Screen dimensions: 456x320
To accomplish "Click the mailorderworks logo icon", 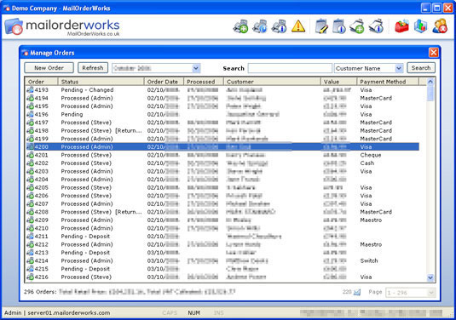I will (x=14, y=26).
